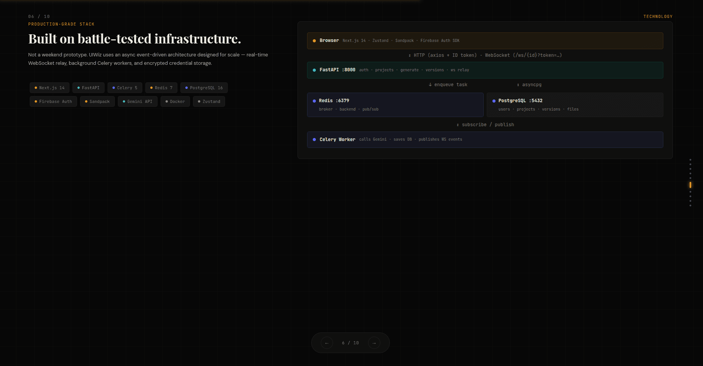Jump to slide 8 via eighth side dot
Image resolution: width=703 pixels, height=366 pixels.
click(690, 196)
